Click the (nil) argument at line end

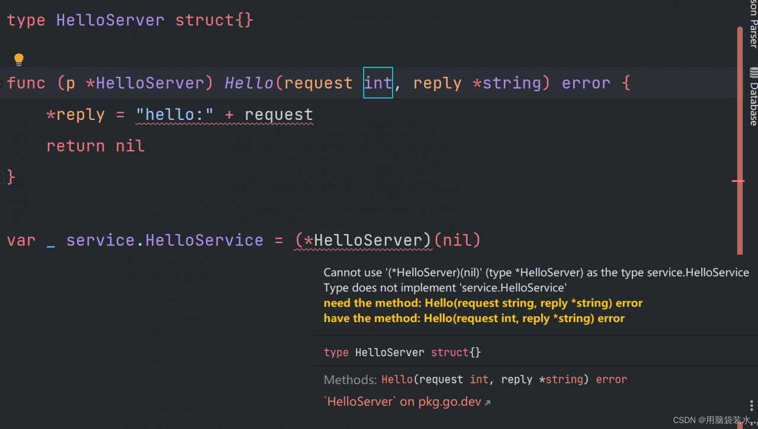pos(457,240)
